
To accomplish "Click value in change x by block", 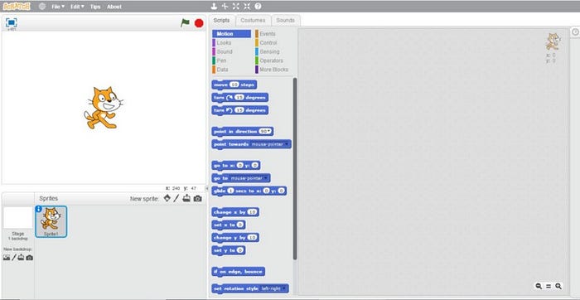I will (252, 212).
